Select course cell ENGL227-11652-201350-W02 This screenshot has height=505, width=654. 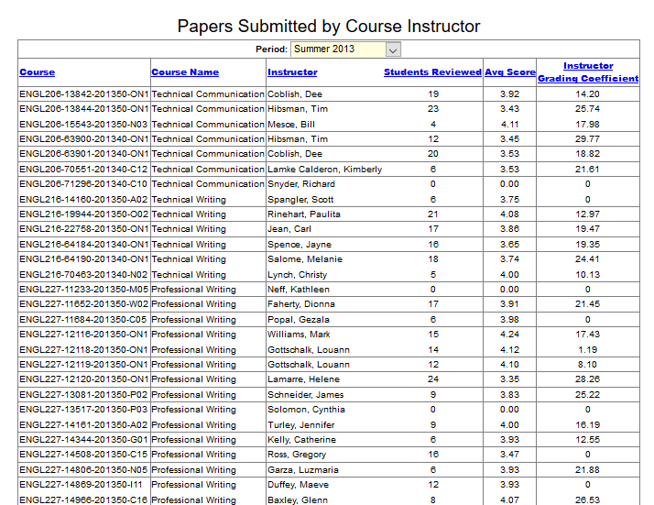(84, 304)
